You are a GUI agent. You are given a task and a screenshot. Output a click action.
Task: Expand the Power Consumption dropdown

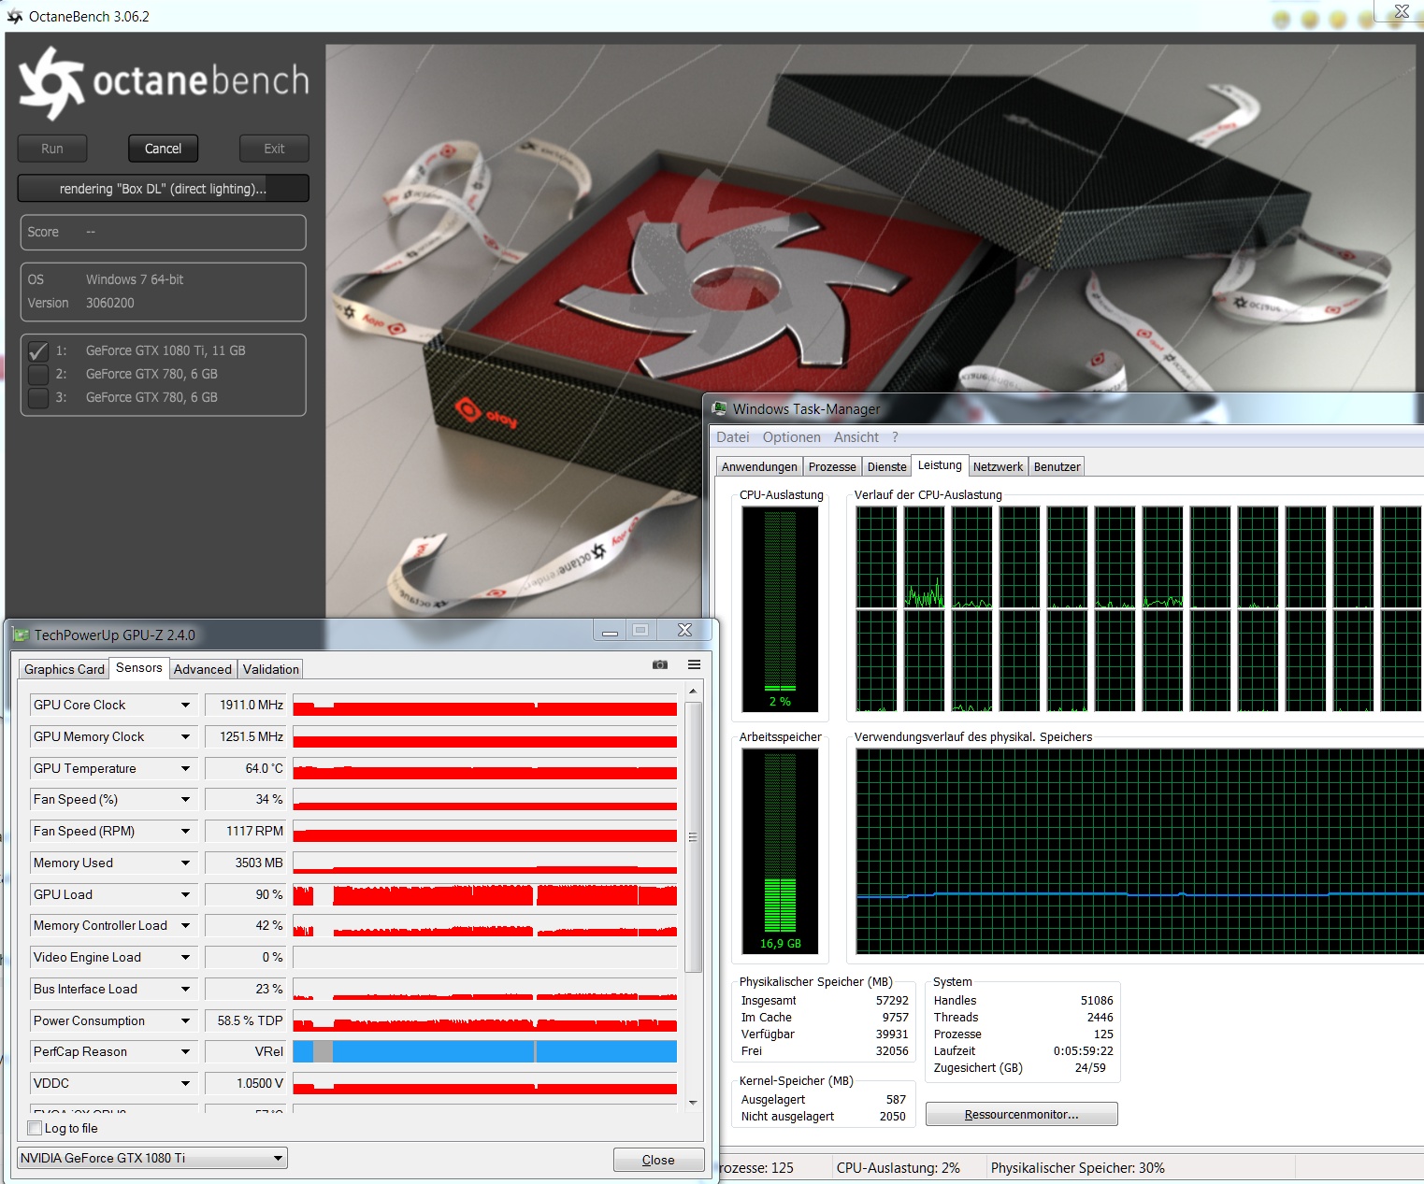185,1021
